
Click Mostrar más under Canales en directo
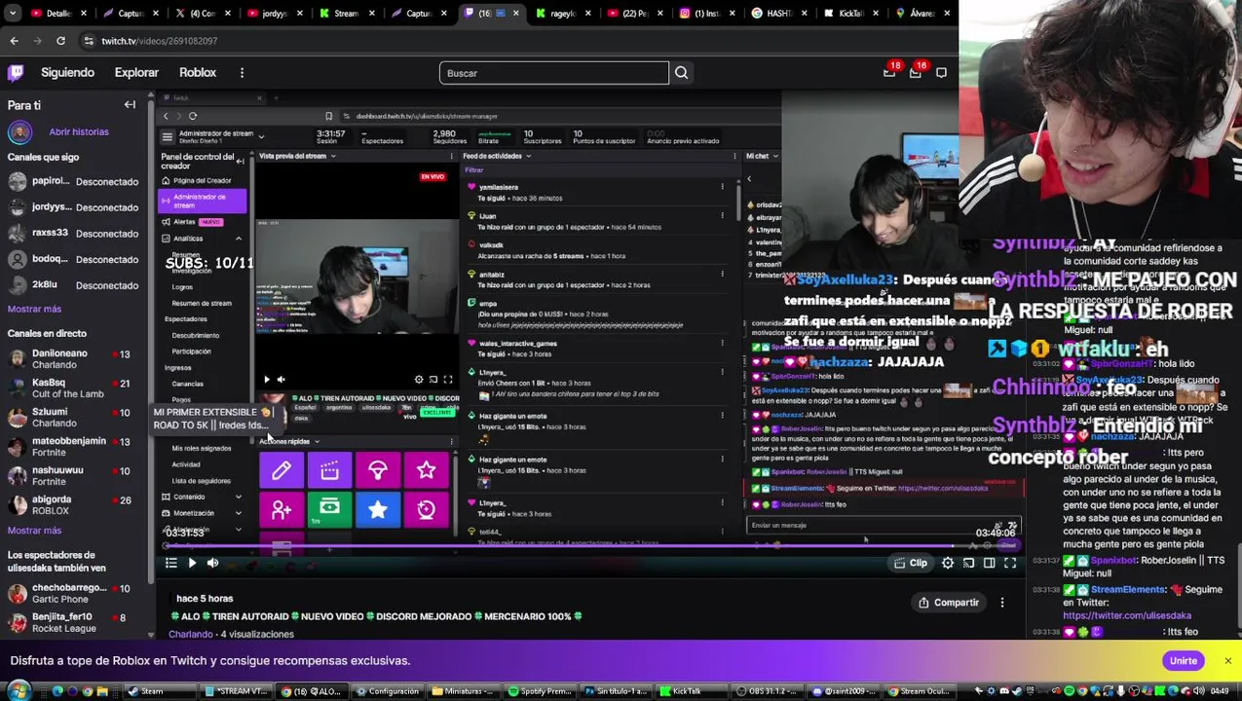coord(34,531)
